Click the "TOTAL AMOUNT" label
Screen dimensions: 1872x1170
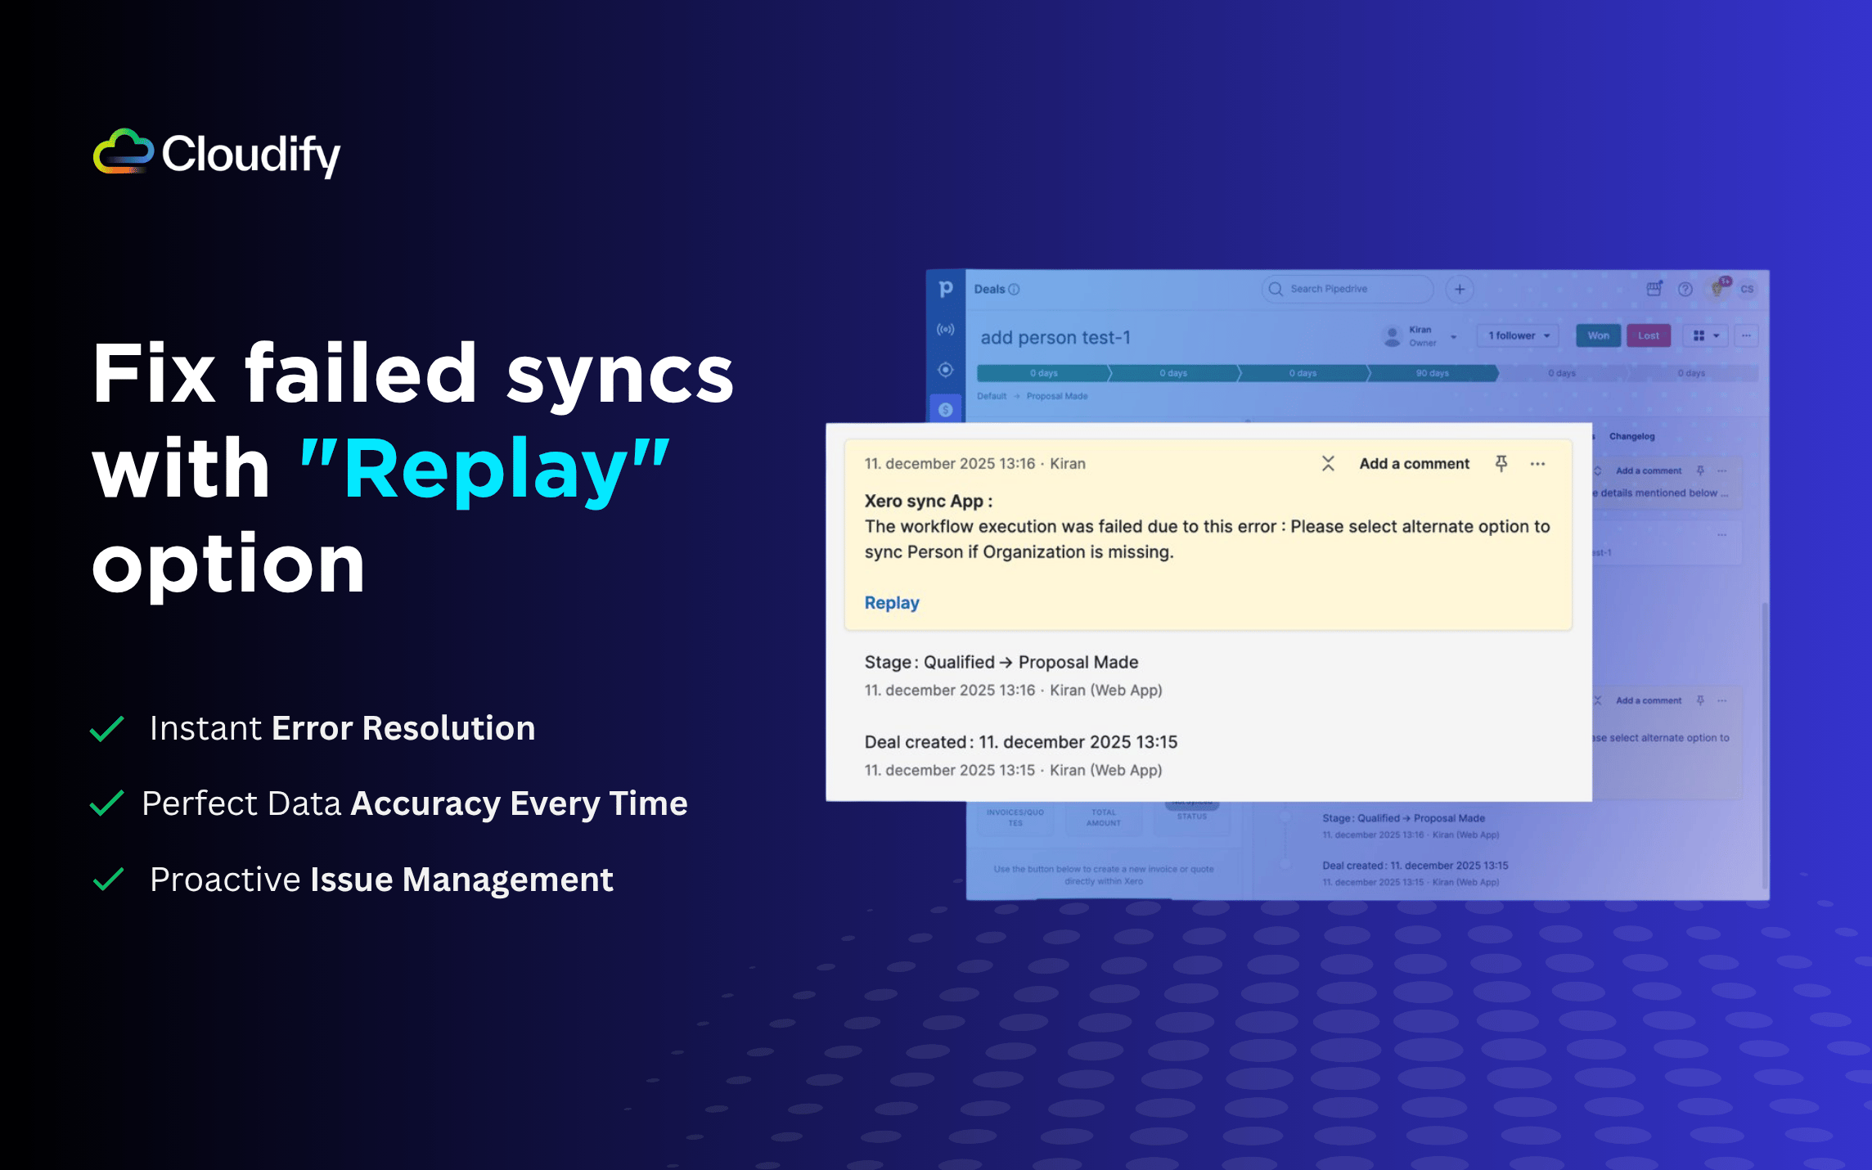(1104, 818)
